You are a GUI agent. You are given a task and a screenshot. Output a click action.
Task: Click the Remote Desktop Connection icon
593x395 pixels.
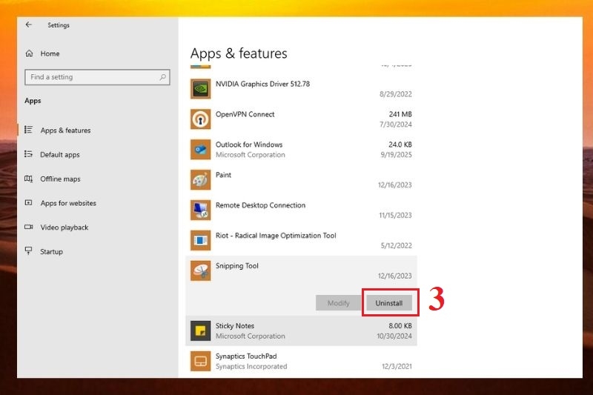(200, 210)
